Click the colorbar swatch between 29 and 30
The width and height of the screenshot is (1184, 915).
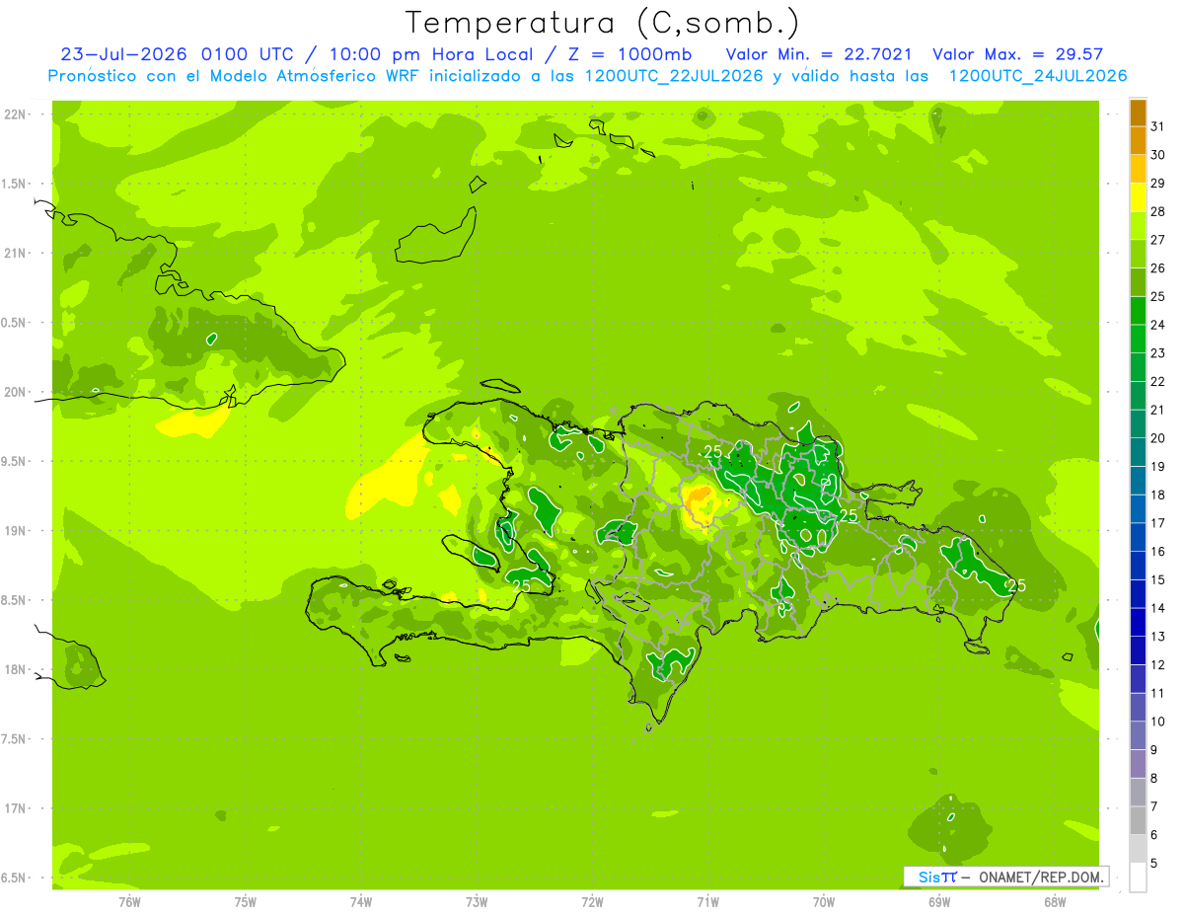click(x=1138, y=169)
